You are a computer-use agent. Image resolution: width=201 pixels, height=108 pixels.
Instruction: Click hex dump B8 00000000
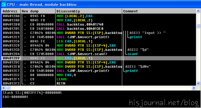pyautogui.click(x=42, y=75)
